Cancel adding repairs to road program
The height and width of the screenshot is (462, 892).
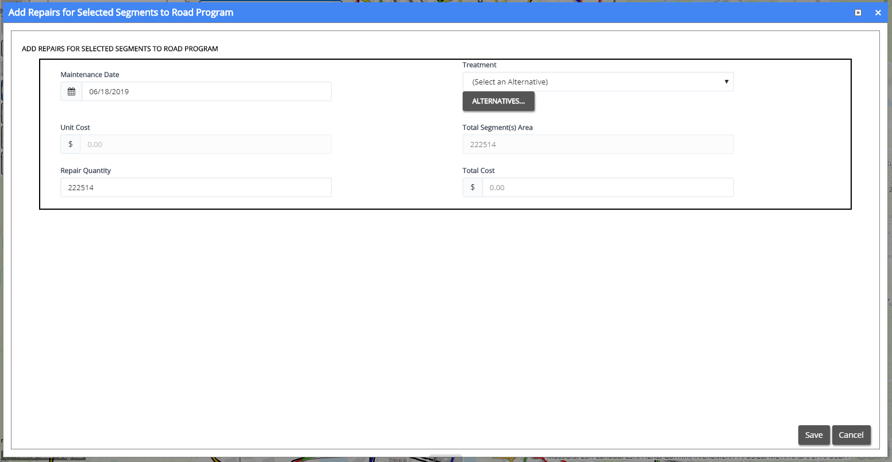point(851,435)
